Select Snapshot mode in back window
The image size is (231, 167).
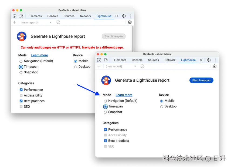click(21, 72)
